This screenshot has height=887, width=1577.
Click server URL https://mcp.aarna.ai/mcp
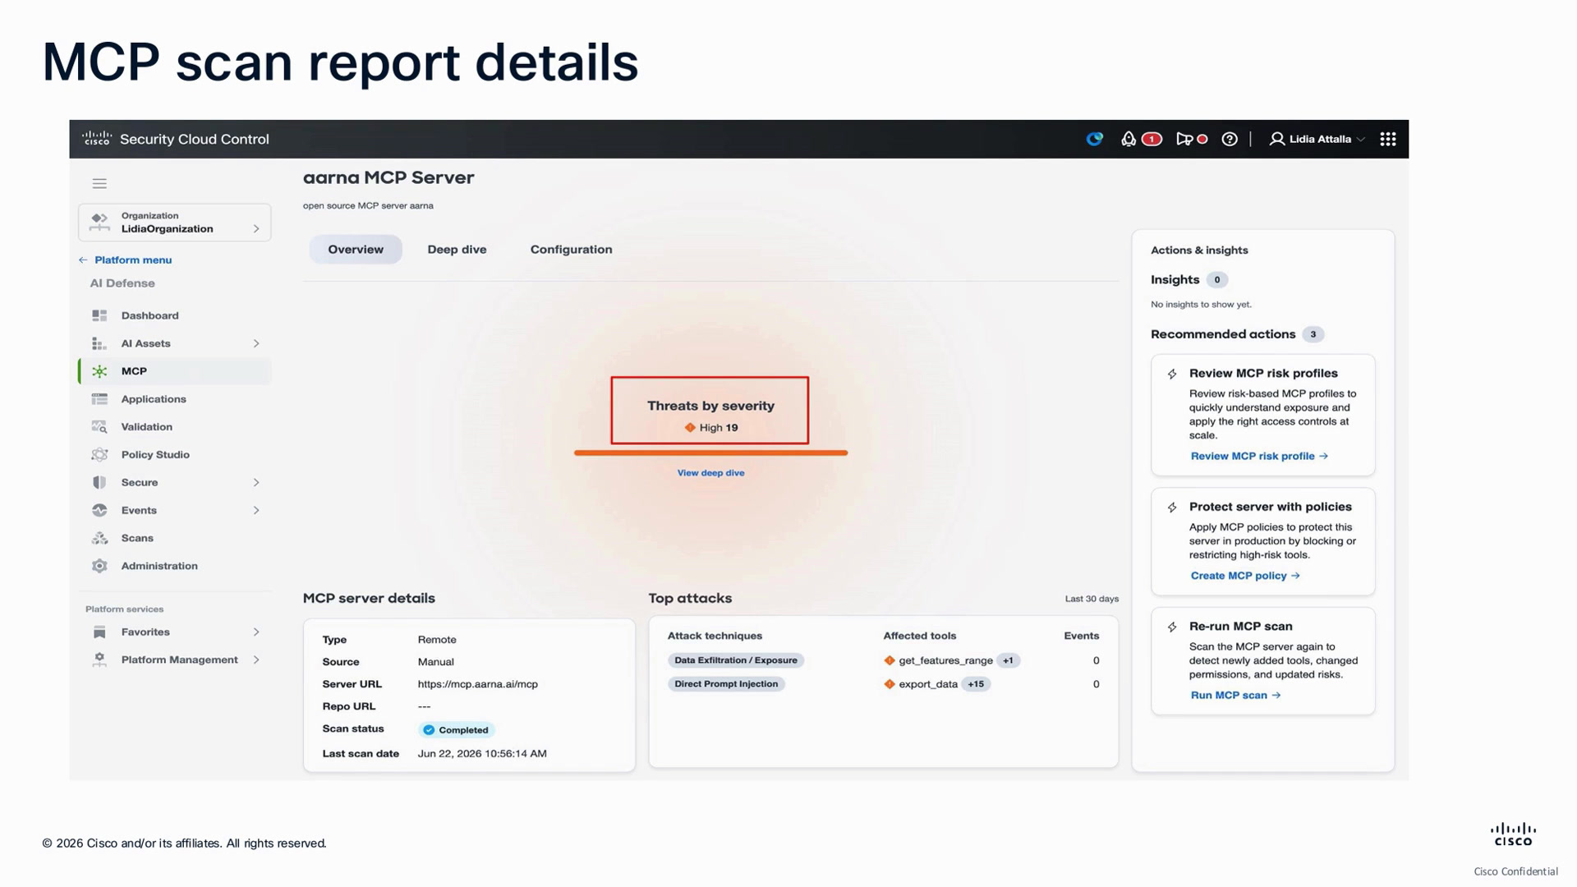pyautogui.click(x=477, y=684)
